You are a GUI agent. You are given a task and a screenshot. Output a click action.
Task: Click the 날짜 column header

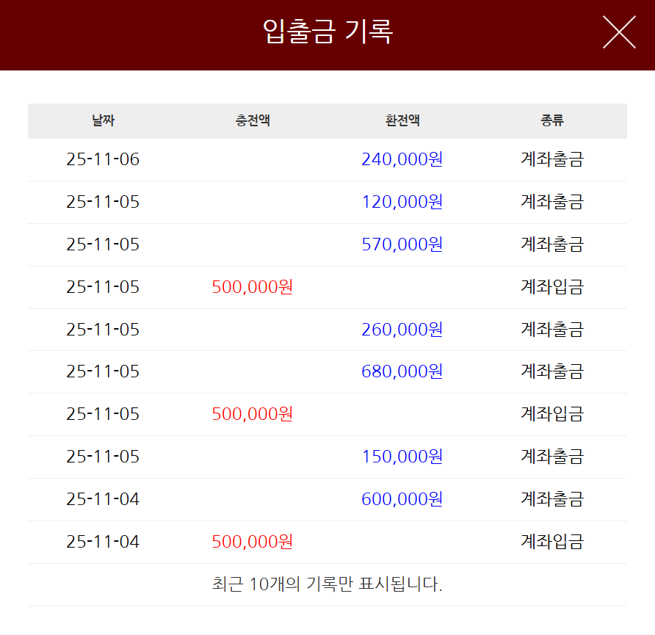pyautogui.click(x=104, y=120)
